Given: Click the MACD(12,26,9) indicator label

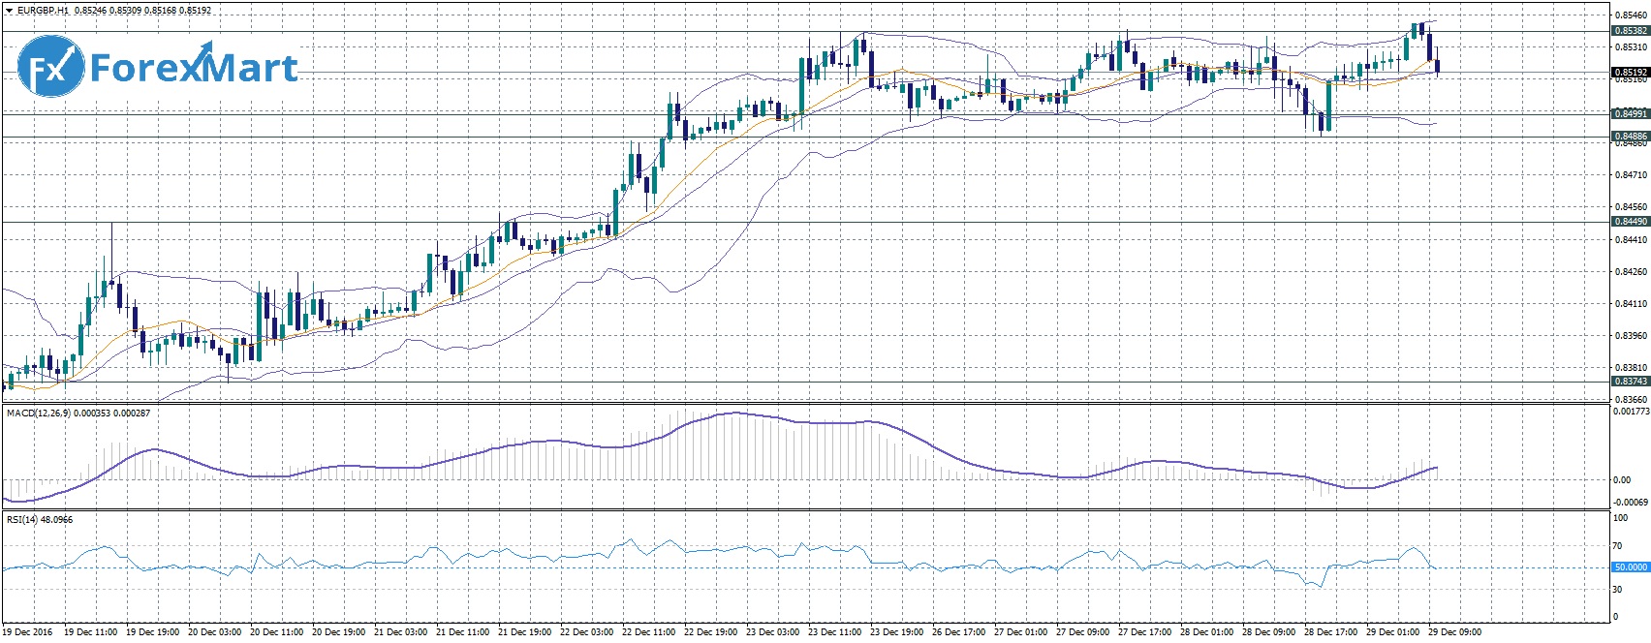Looking at the screenshot, I should coord(39,413).
